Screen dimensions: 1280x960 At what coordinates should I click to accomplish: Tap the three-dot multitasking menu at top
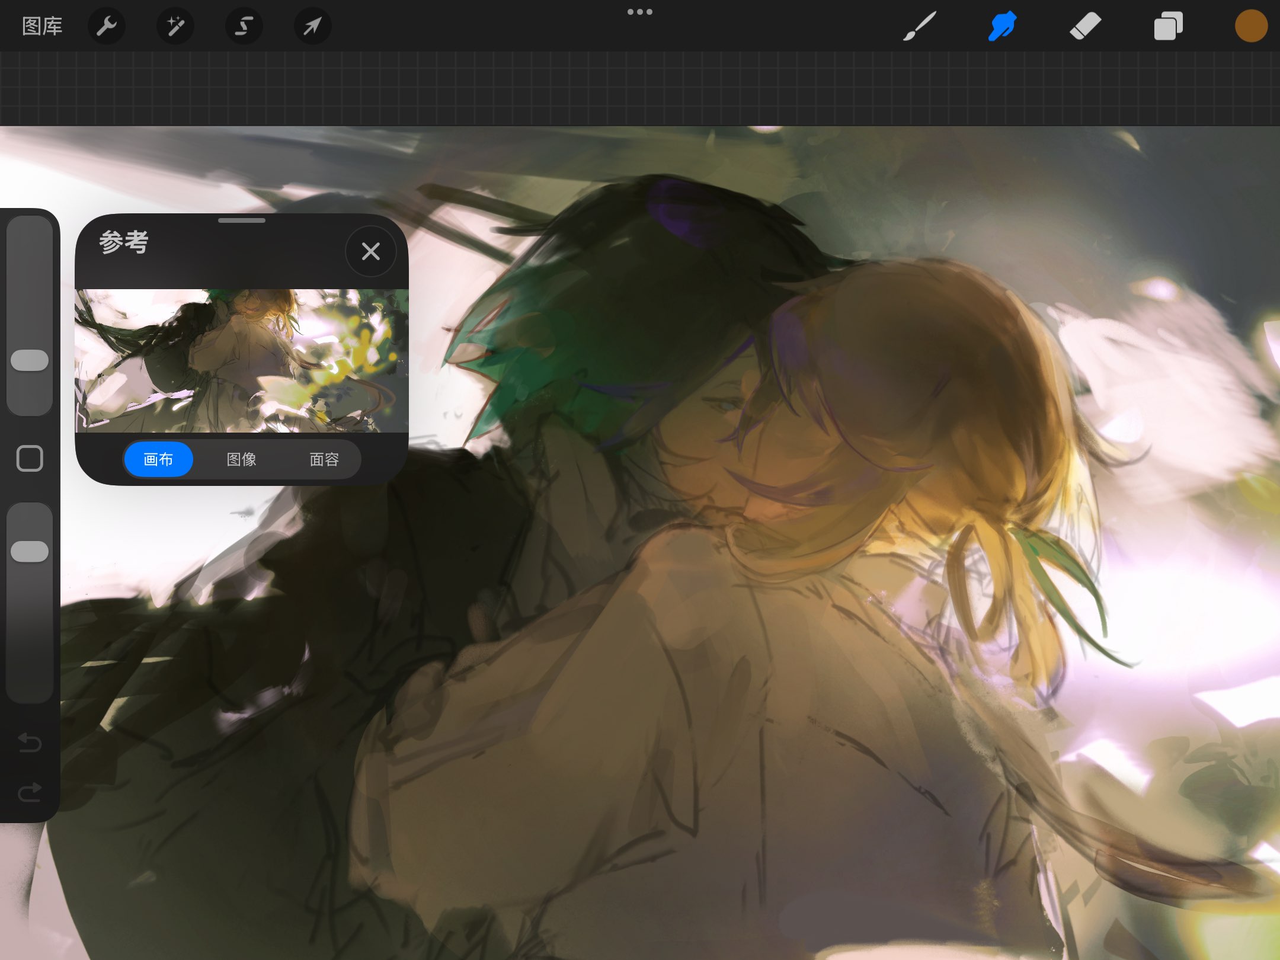pyautogui.click(x=640, y=12)
